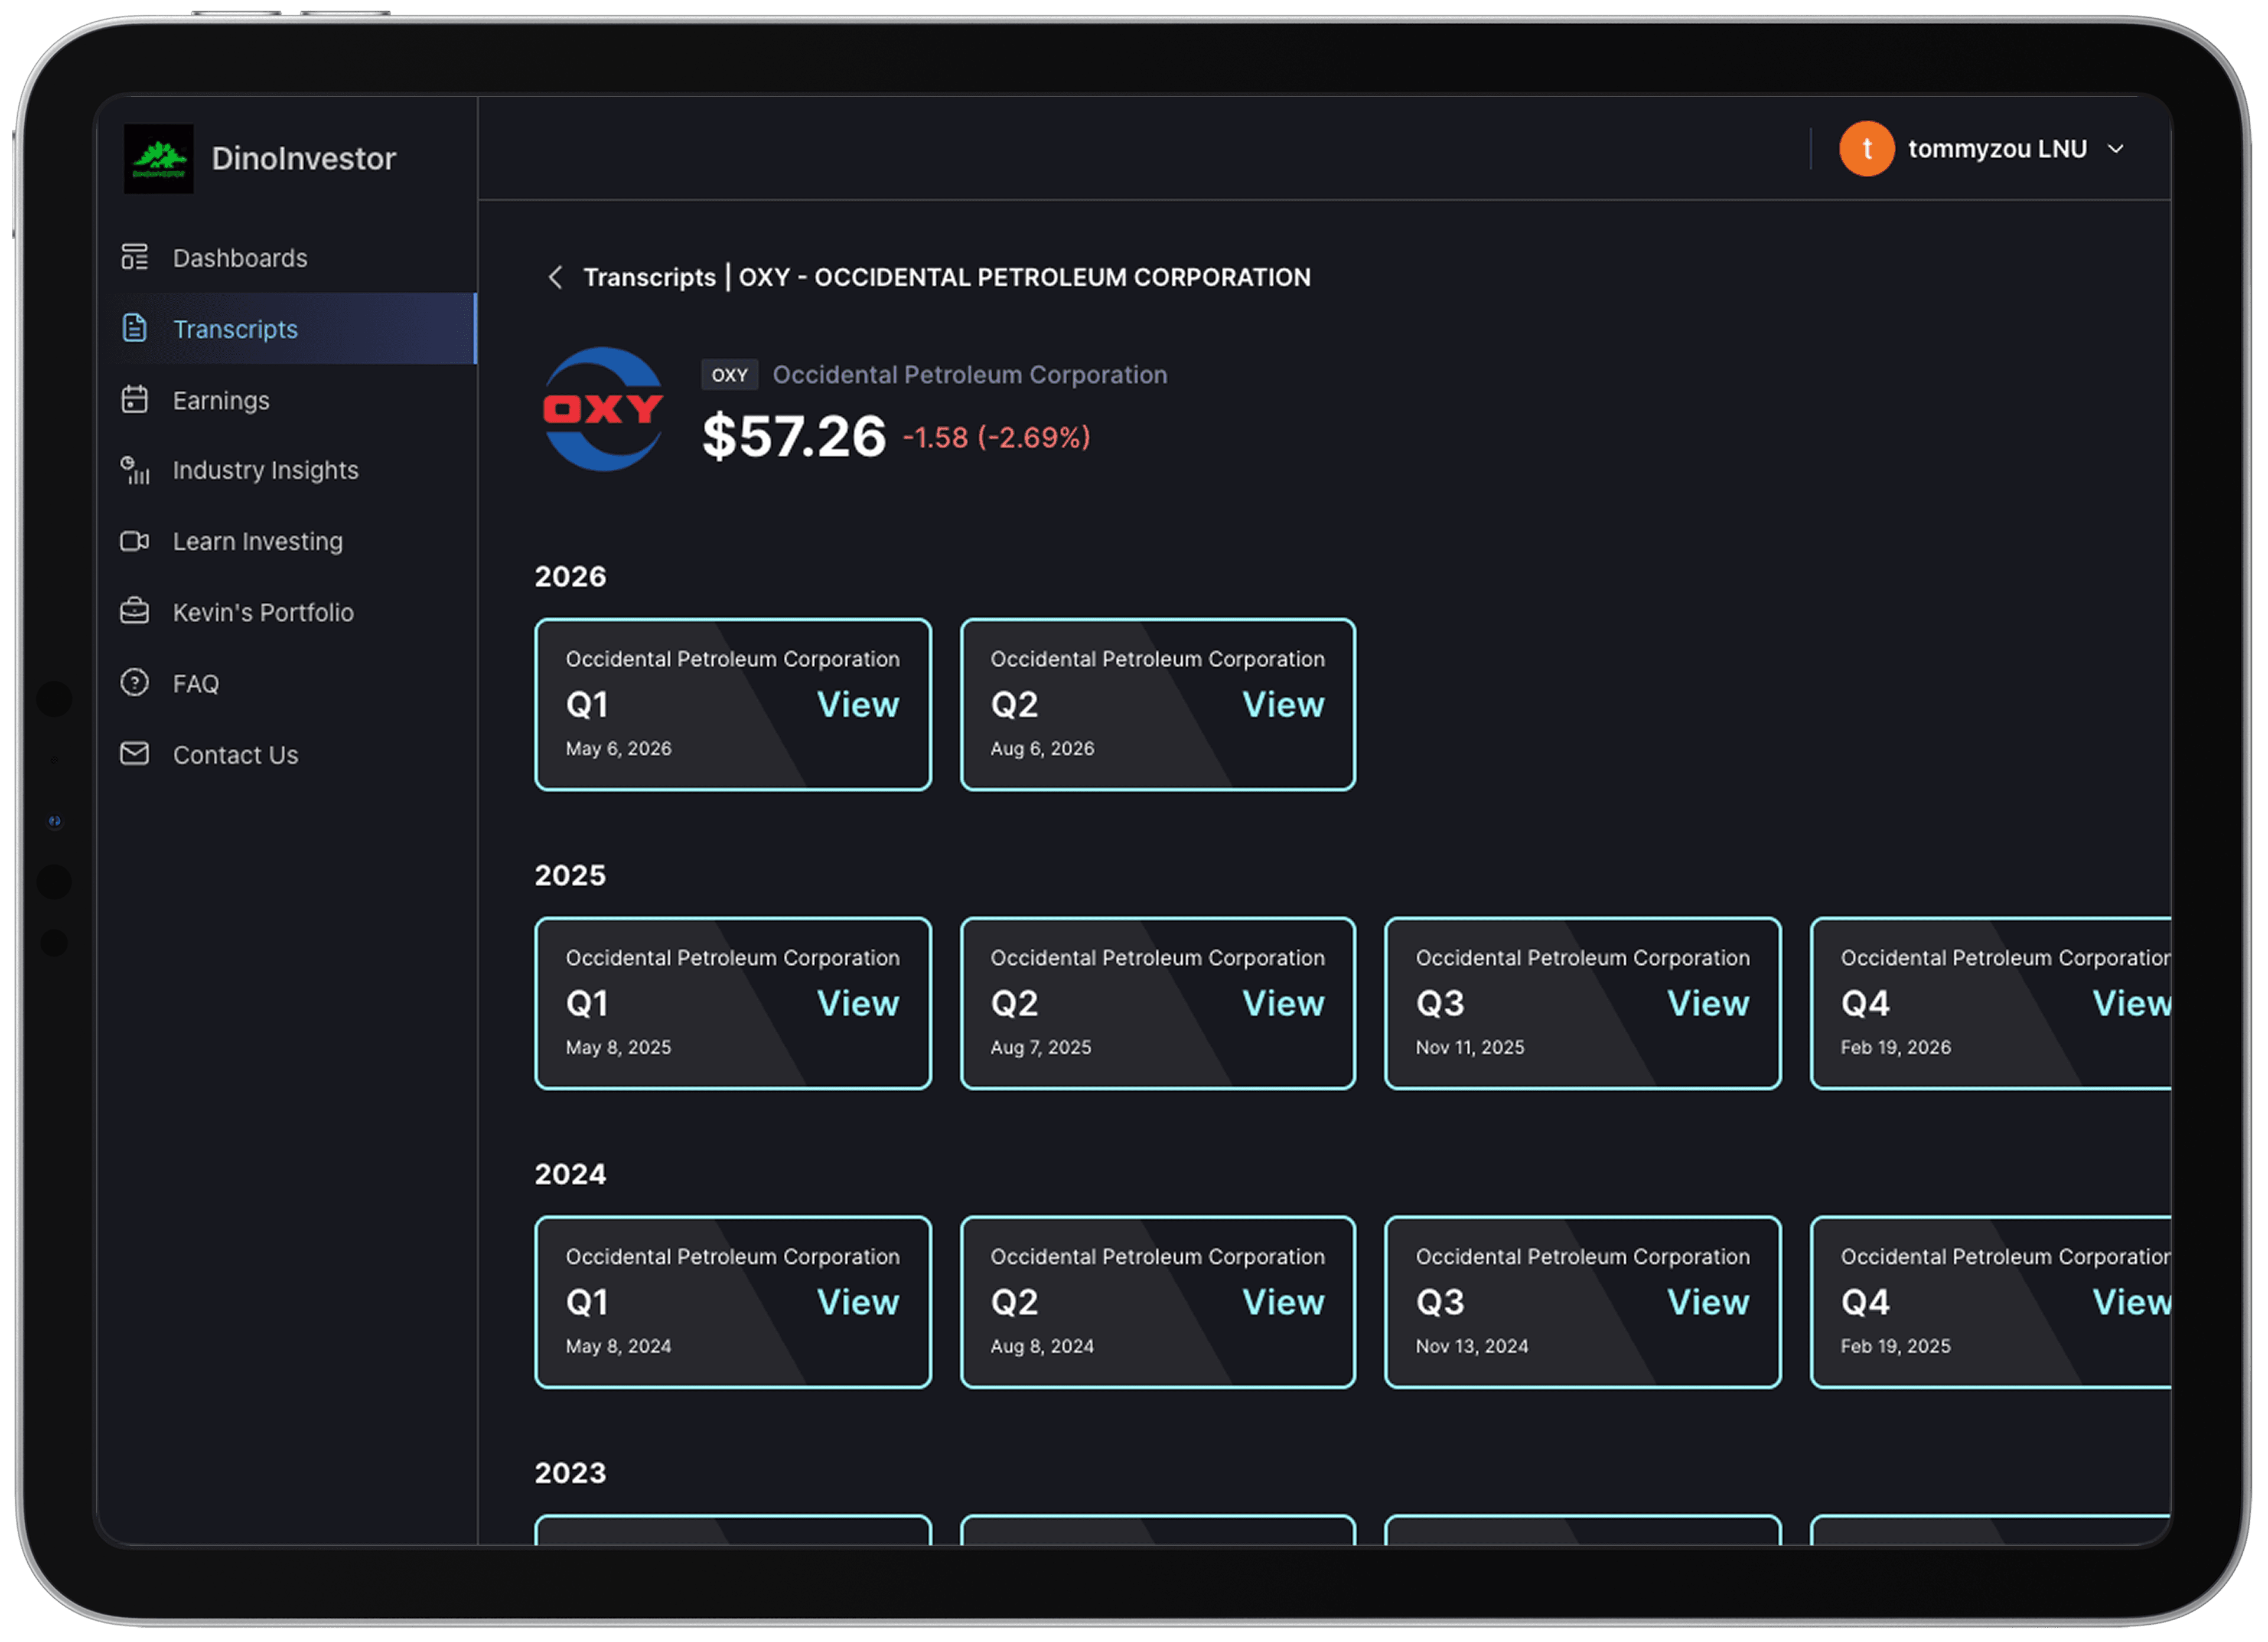Screen dimensions: 2268x1642
Task: Click the 2024 year heading
Action: 570,1176
